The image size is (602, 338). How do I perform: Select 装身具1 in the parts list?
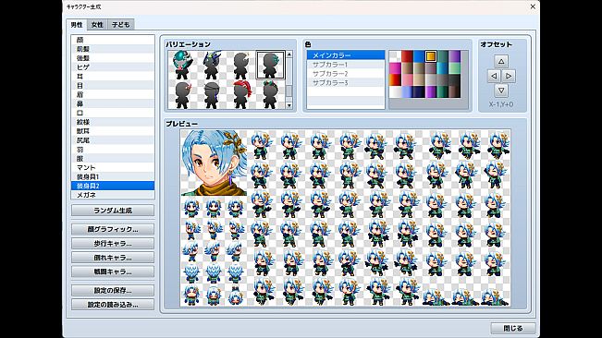tap(113, 176)
